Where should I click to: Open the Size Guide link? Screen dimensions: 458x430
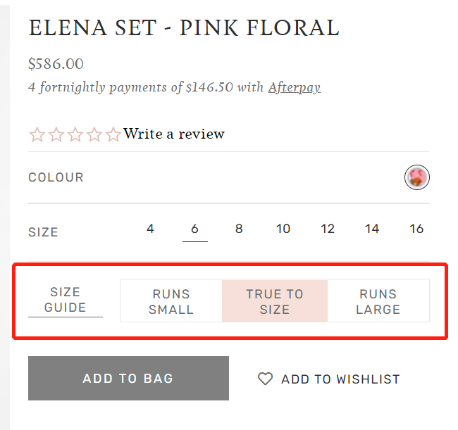66,300
